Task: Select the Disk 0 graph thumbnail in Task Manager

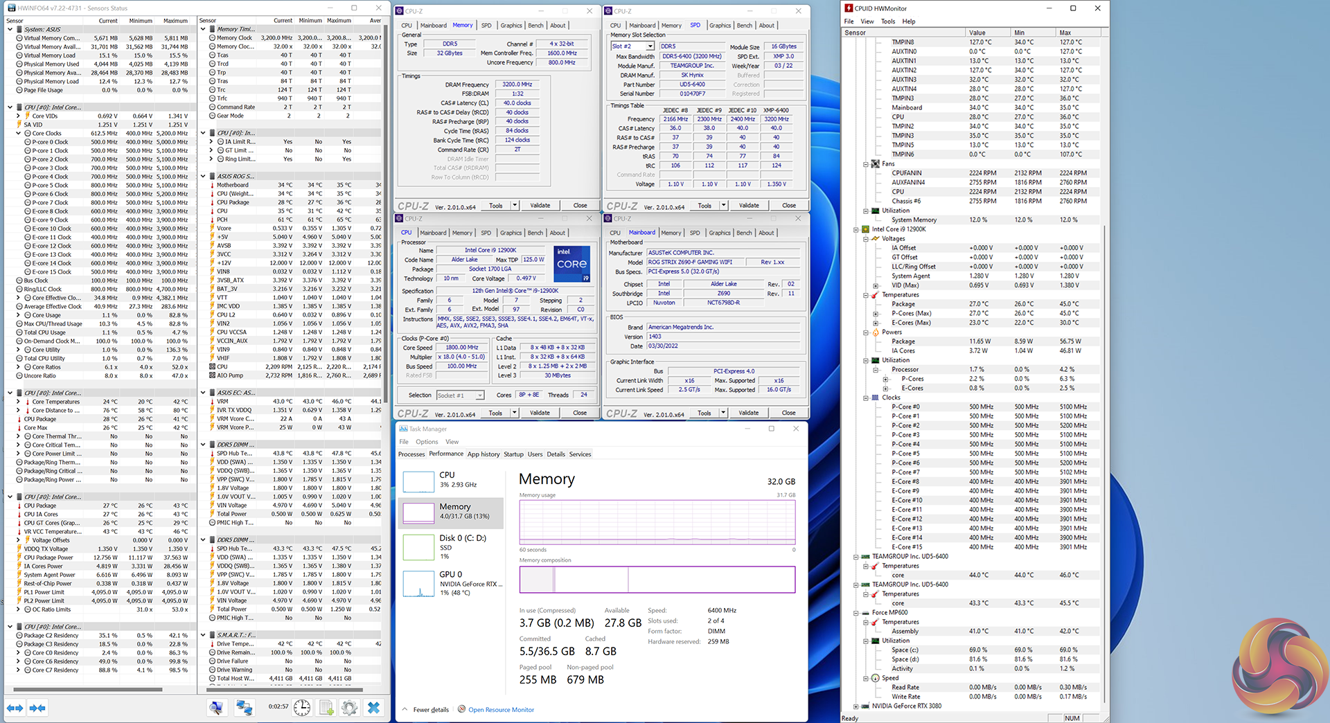Action: click(418, 546)
